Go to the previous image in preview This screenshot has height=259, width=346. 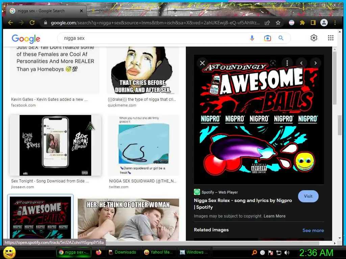pos(301,63)
